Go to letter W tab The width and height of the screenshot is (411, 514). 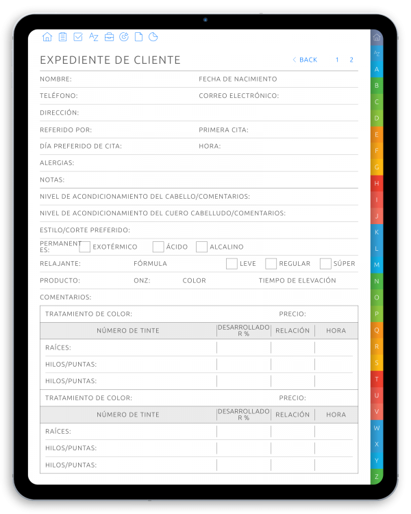click(377, 428)
